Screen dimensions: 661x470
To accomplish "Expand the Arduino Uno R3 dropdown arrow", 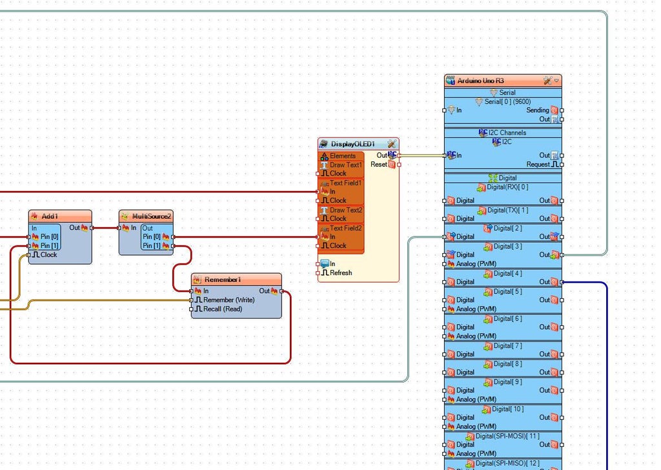I will click(556, 81).
